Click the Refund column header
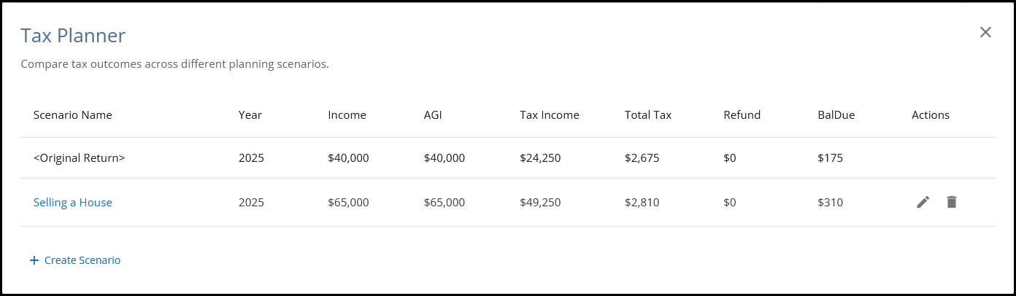 pos(742,115)
